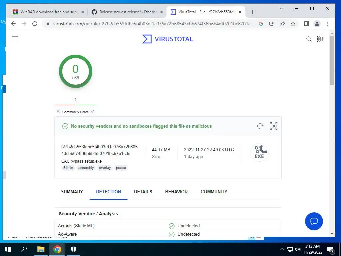This screenshot has width=341, height=256.
Task: Open the Chrome three-dot menu
Action: pyautogui.click(x=328, y=24)
